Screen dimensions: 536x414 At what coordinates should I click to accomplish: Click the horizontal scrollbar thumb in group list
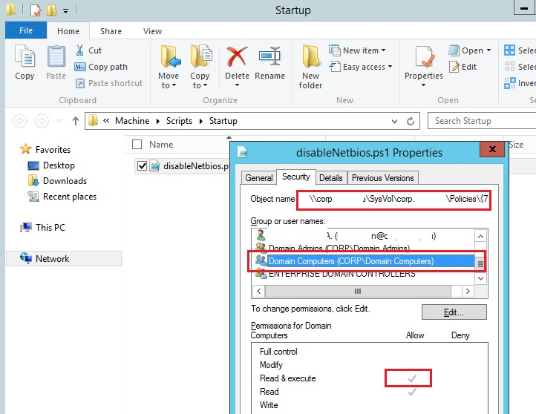(x=358, y=292)
